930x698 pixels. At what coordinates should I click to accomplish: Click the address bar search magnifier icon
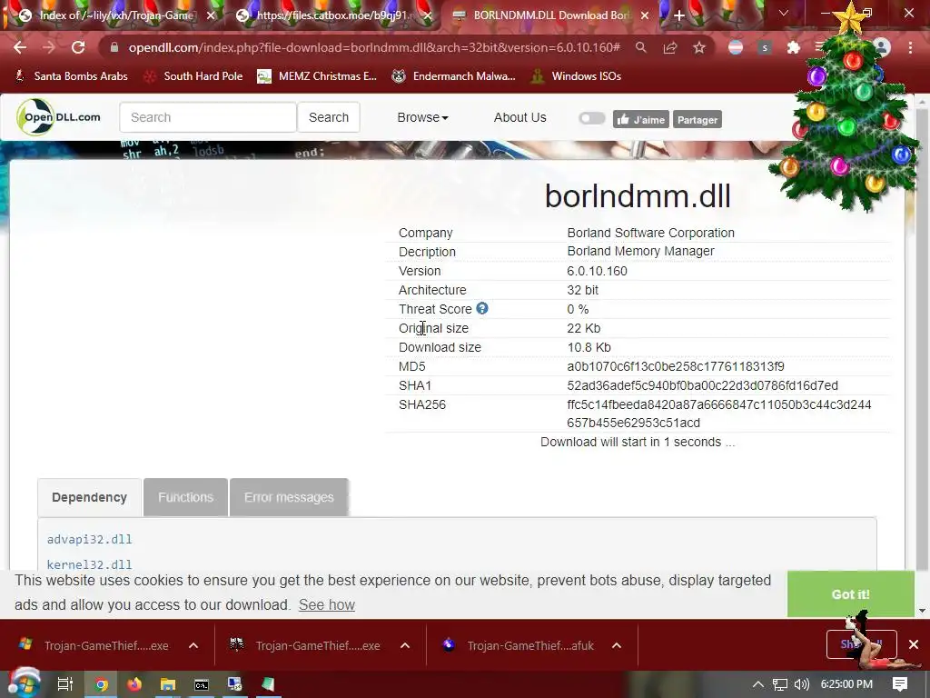pyautogui.click(x=640, y=47)
